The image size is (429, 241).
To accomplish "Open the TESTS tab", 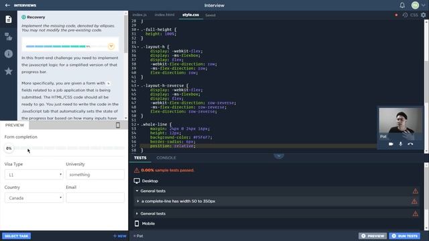I will 140,158.
